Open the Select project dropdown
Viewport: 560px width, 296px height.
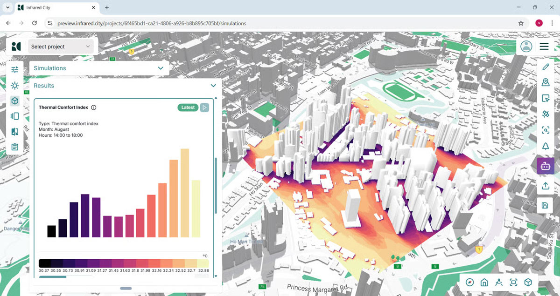[x=61, y=47]
